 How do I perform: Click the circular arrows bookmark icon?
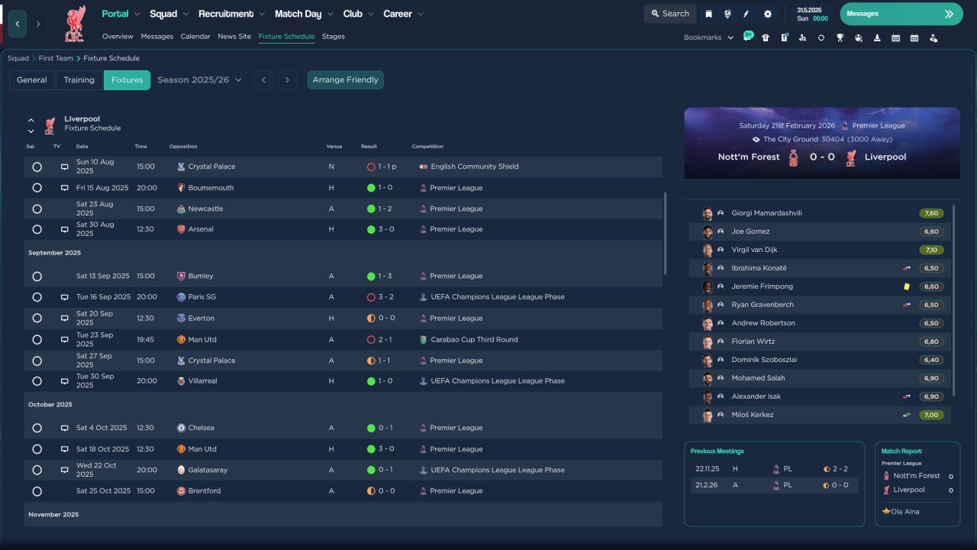click(x=821, y=37)
